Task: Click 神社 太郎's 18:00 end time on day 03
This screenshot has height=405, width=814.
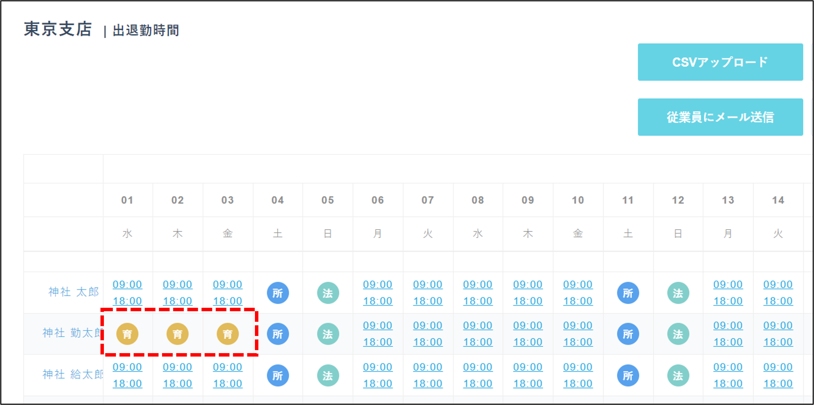Action: click(227, 301)
